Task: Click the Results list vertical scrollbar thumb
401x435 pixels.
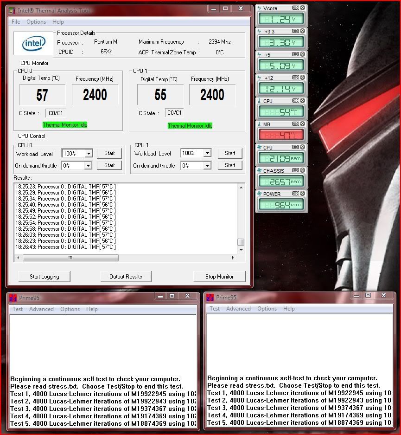Action: coord(241,242)
